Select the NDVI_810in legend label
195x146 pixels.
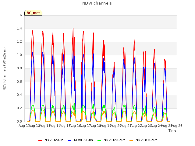(x=83, y=140)
